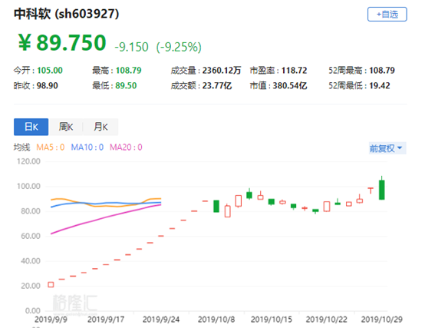Click the x-axis date label 2019/10/15
This screenshot has width=425, height=328.
(272, 320)
